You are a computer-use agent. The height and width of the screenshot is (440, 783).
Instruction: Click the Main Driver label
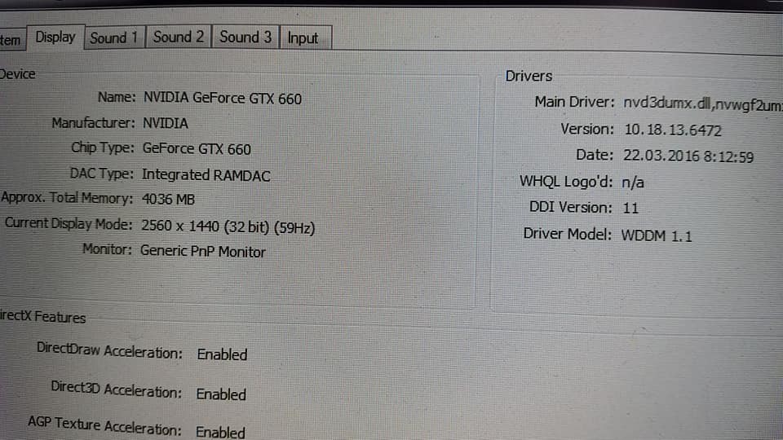tap(574, 102)
